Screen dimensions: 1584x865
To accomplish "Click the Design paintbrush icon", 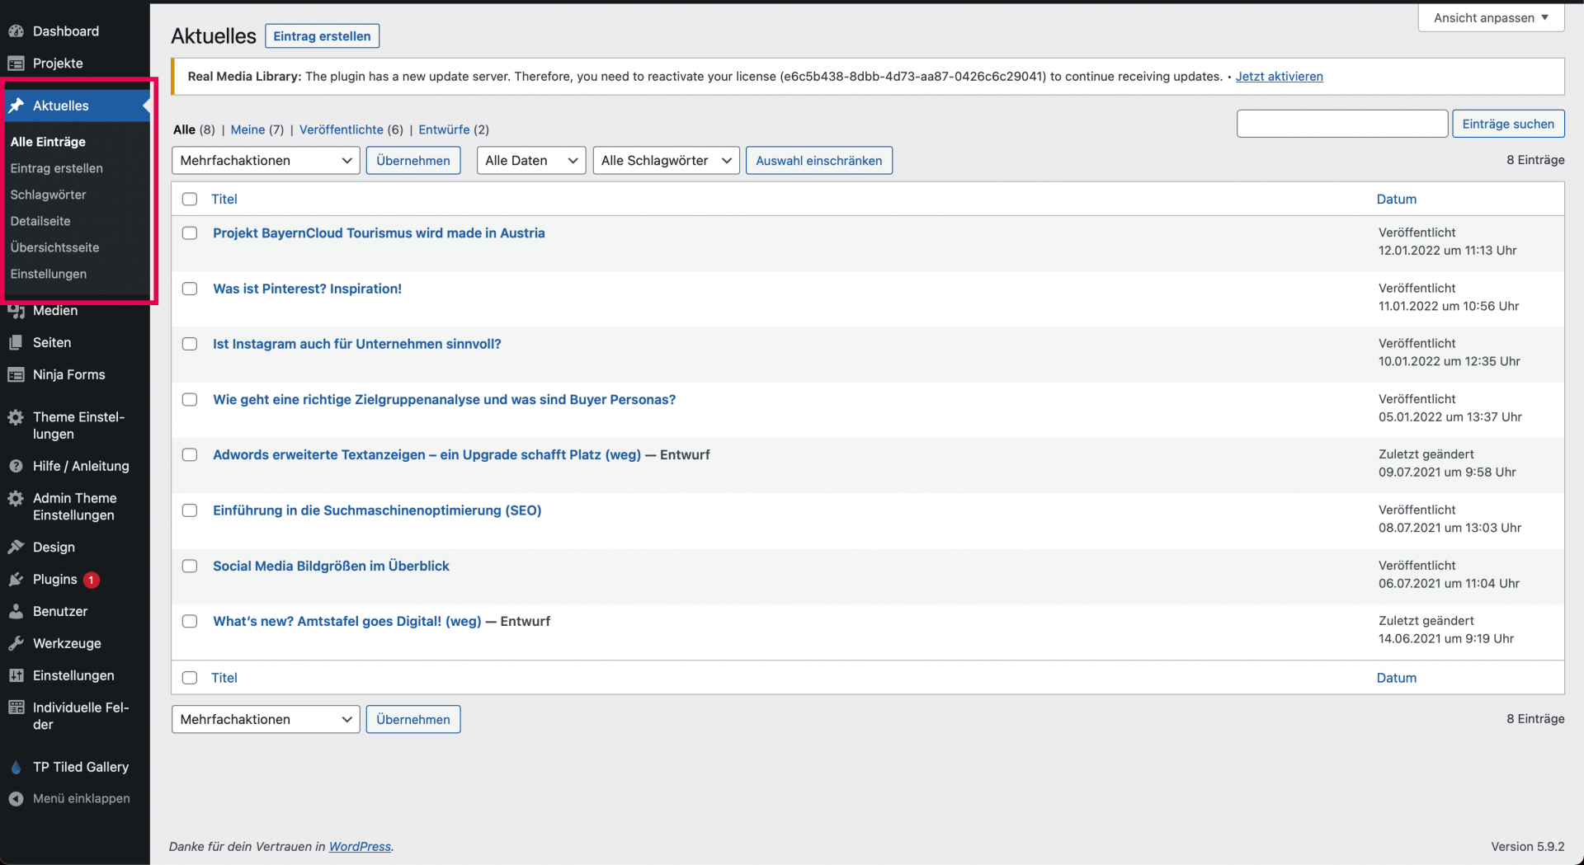I will [16, 548].
